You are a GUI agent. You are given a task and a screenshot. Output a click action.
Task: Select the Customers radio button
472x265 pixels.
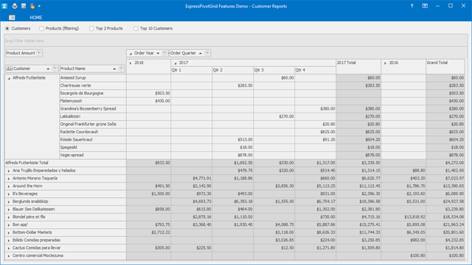coord(7,29)
